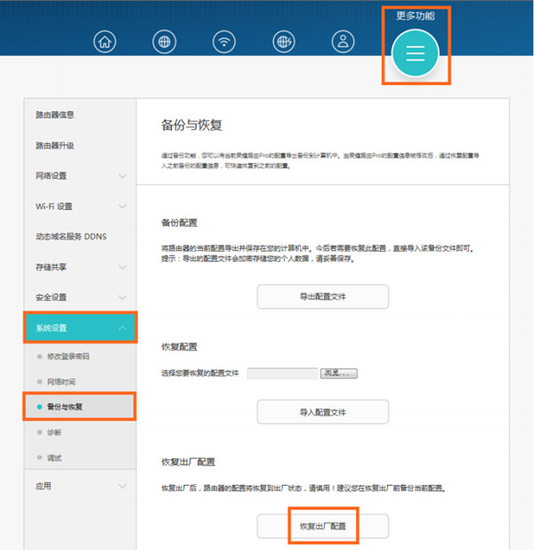Click the Home icon in top navigation
Image resolution: width=534 pixels, height=550 pixels.
click(106, 42)
